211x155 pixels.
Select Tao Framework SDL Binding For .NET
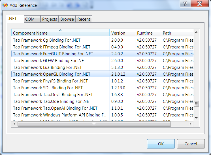tap(103, 88)
